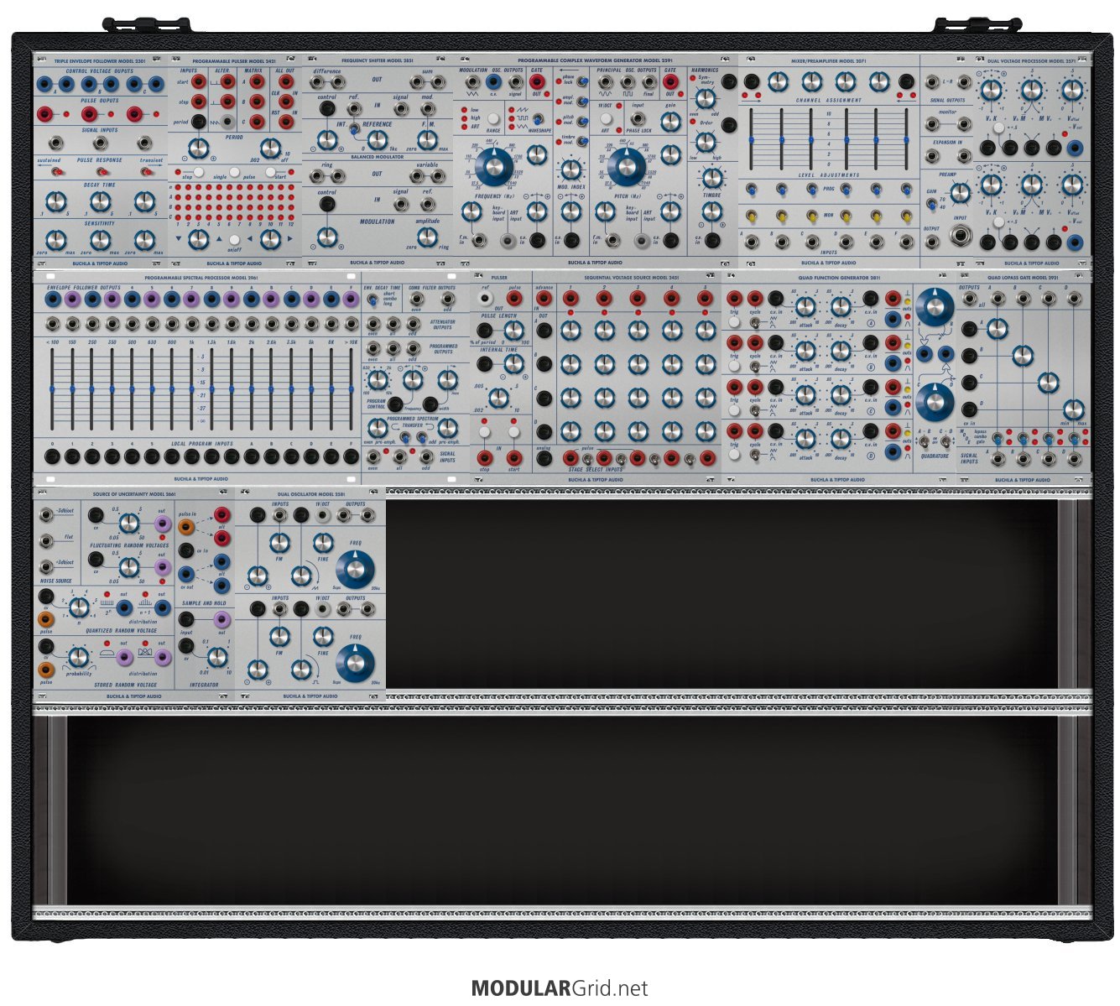Viewport: 1120px width, 1006px height.
Task: Click Matrix A jack on Programmable Pulser
Action: click(x=257, y=82)
